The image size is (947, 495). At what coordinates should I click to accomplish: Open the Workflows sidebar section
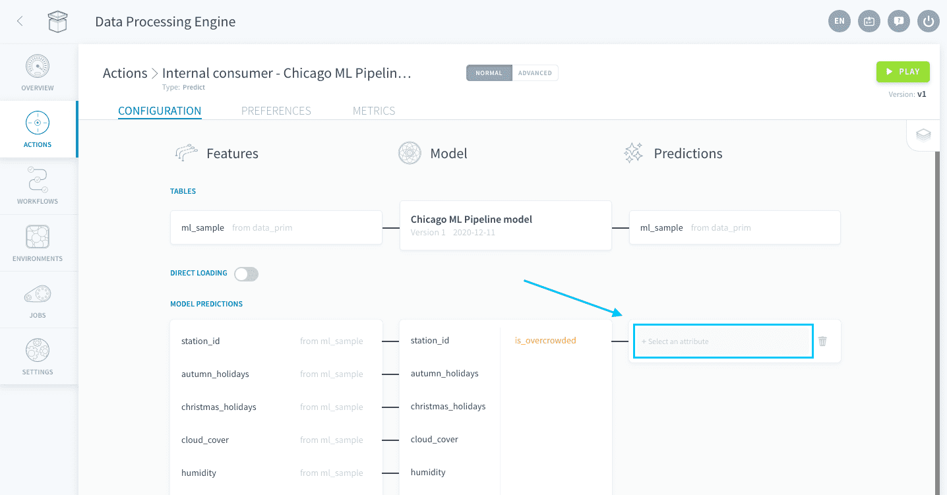pyautogui.click(x=38, y=186)
